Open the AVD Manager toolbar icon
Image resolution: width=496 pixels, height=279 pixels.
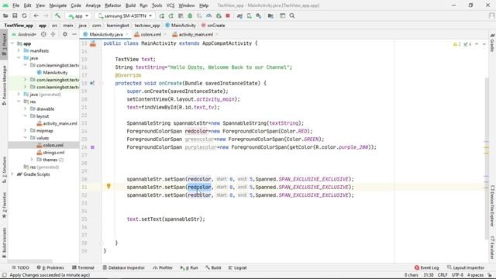[250, 15]
